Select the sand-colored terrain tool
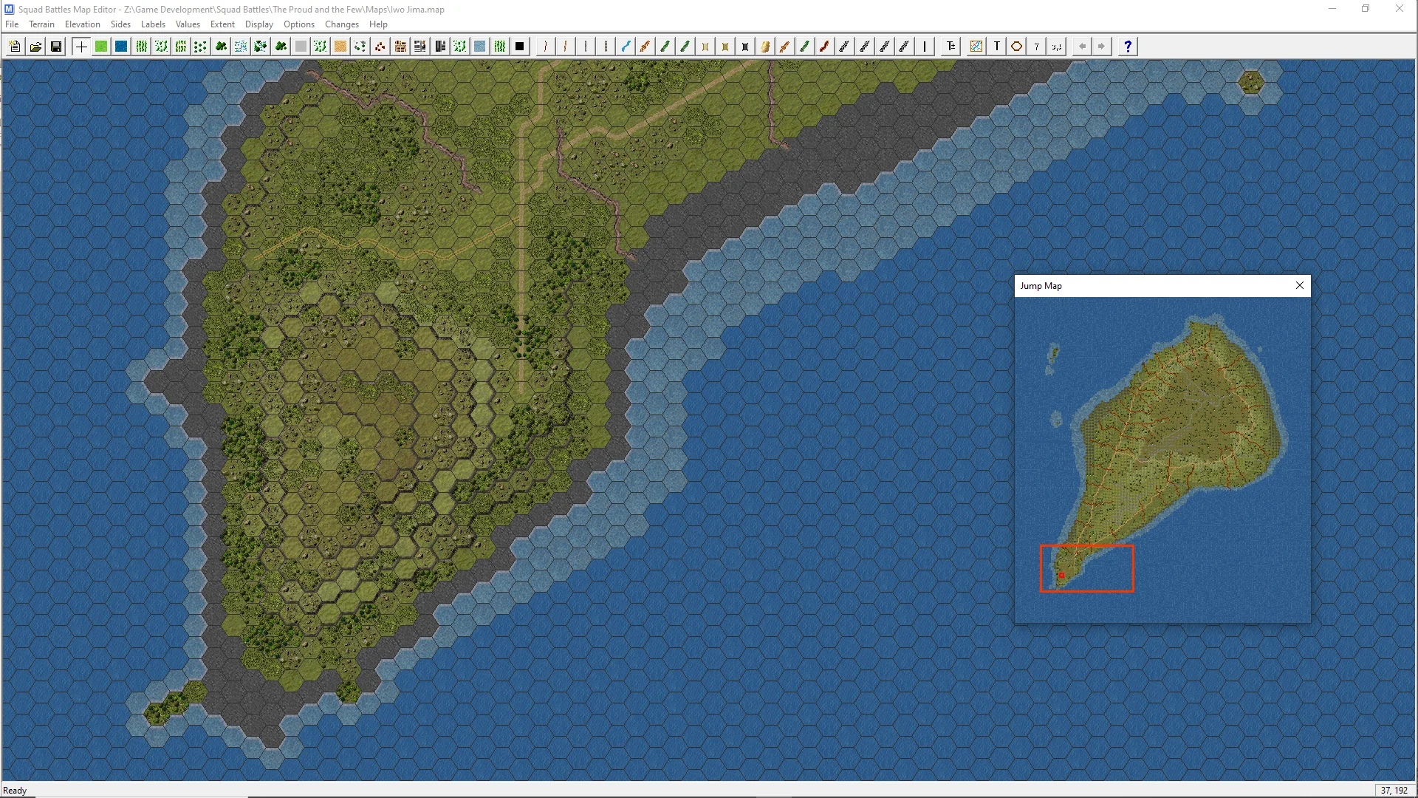 click(340, 47)
